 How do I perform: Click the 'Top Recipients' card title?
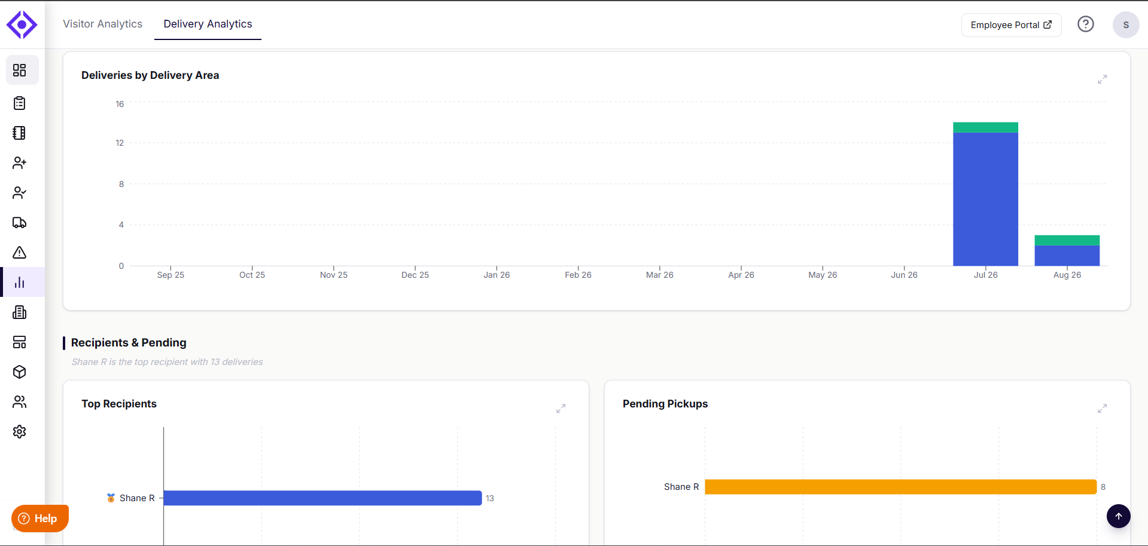pyautogui.click(x=119, y=404)
